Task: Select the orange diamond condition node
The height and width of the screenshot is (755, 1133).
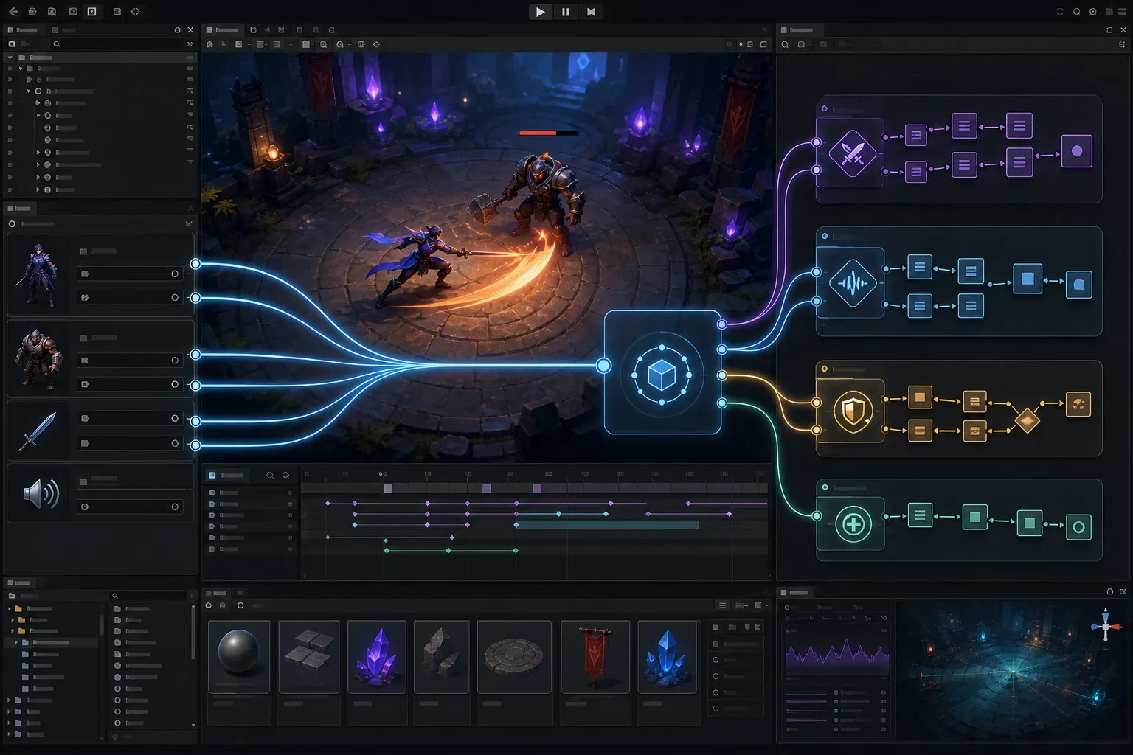Action: pyautogui.click(x=1028, y=421)
